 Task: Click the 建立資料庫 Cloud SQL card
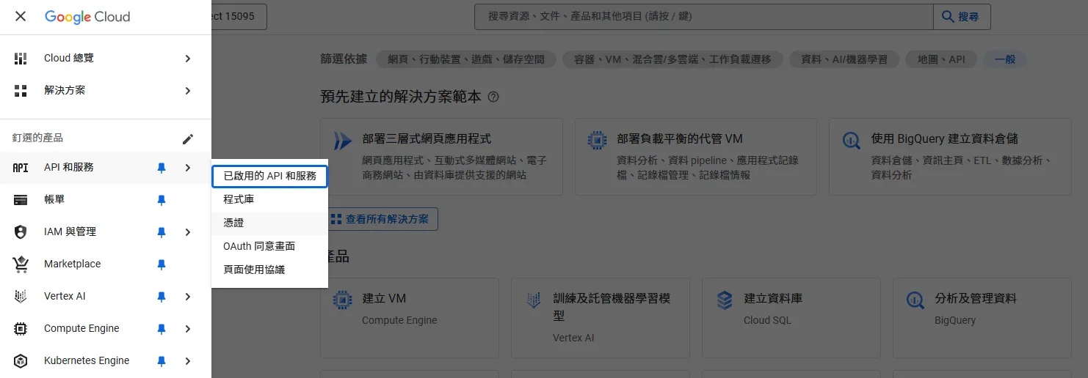point(791,318)
